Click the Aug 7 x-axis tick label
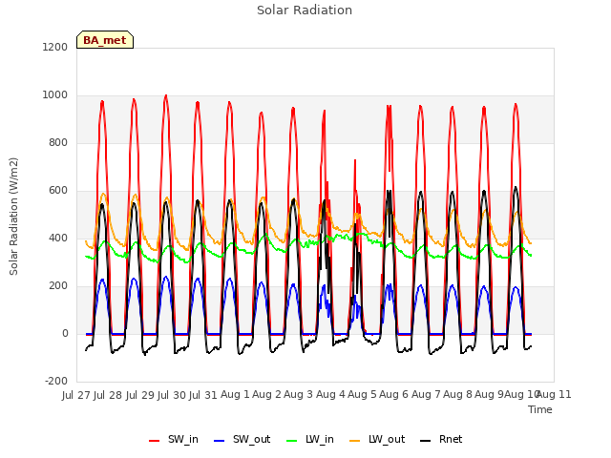Viewport: 611px width, 458px height. (x=426, y=395)
